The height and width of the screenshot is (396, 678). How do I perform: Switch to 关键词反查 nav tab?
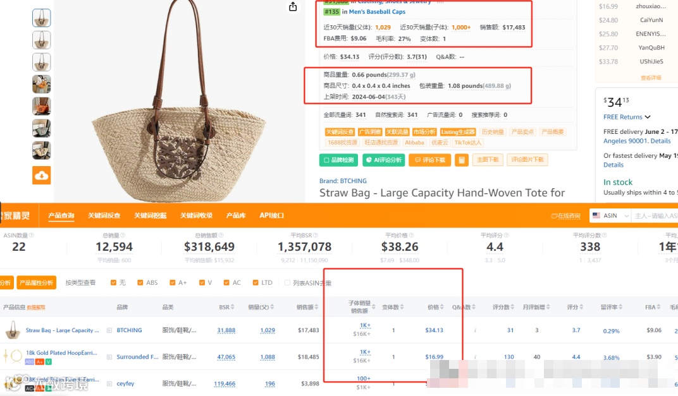pyautogui.click(x=104, y=215)
